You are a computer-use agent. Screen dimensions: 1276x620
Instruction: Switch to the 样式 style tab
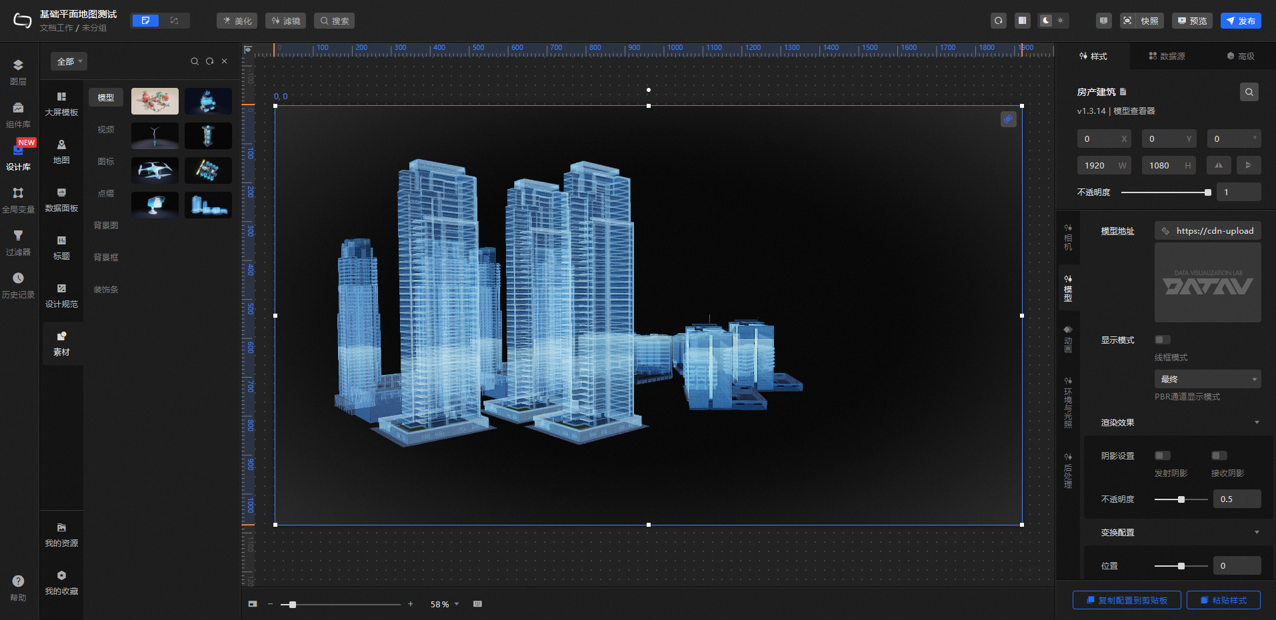coord(1093,56)
